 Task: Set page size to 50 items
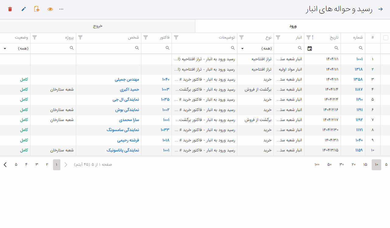click(329, 164)
